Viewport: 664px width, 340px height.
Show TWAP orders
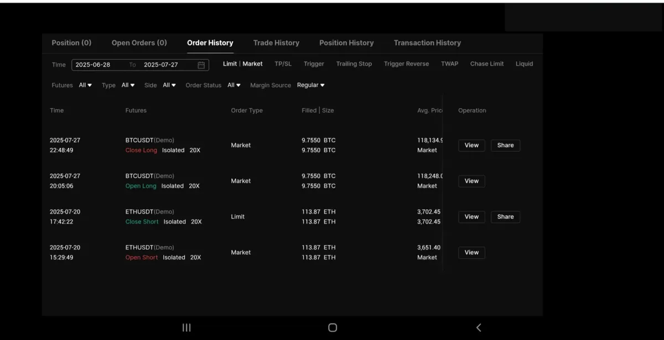pyautogui.click(x=449, y=64)
